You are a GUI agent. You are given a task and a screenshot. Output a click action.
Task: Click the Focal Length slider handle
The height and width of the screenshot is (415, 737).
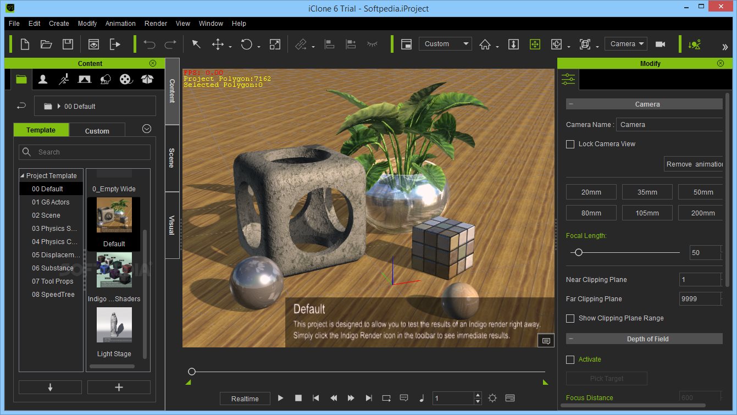point(578,252)
